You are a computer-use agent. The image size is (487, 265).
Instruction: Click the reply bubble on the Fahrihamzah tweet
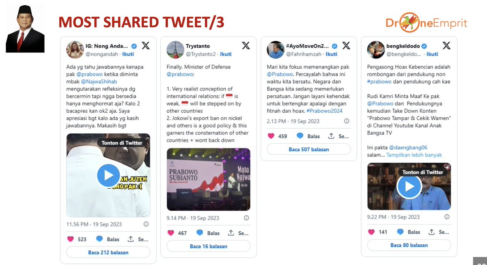(x=300, y=136)
